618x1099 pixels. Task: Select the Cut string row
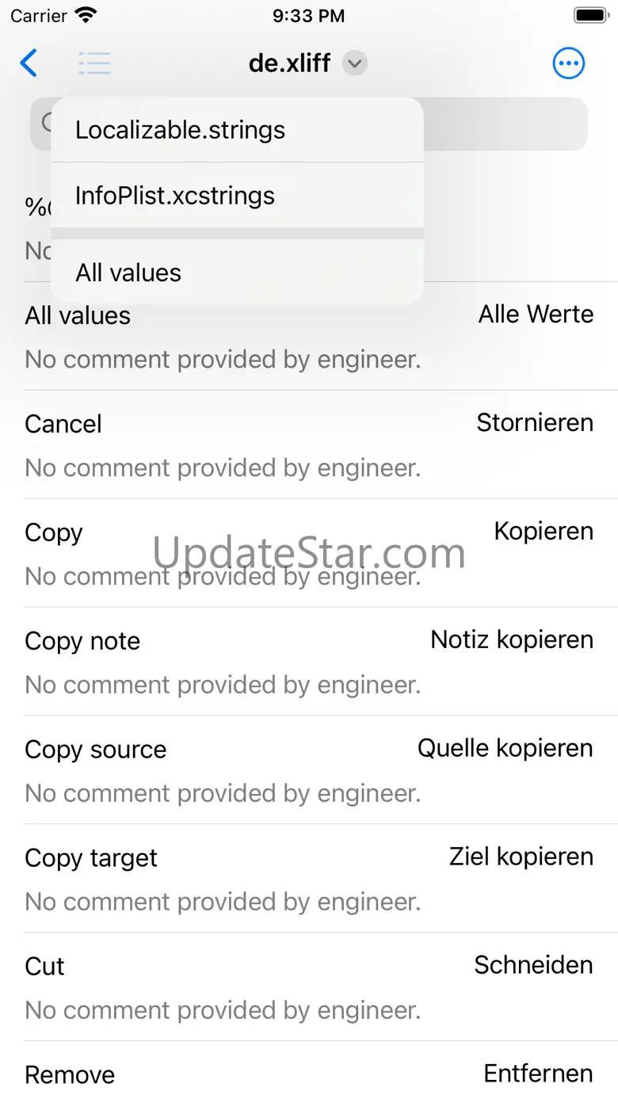[x=309, y=987]
